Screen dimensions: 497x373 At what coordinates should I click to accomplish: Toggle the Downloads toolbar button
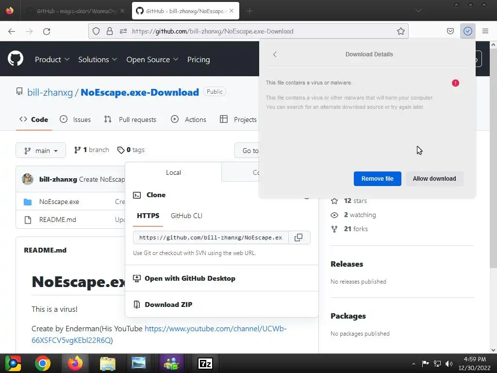pos(467,31)
